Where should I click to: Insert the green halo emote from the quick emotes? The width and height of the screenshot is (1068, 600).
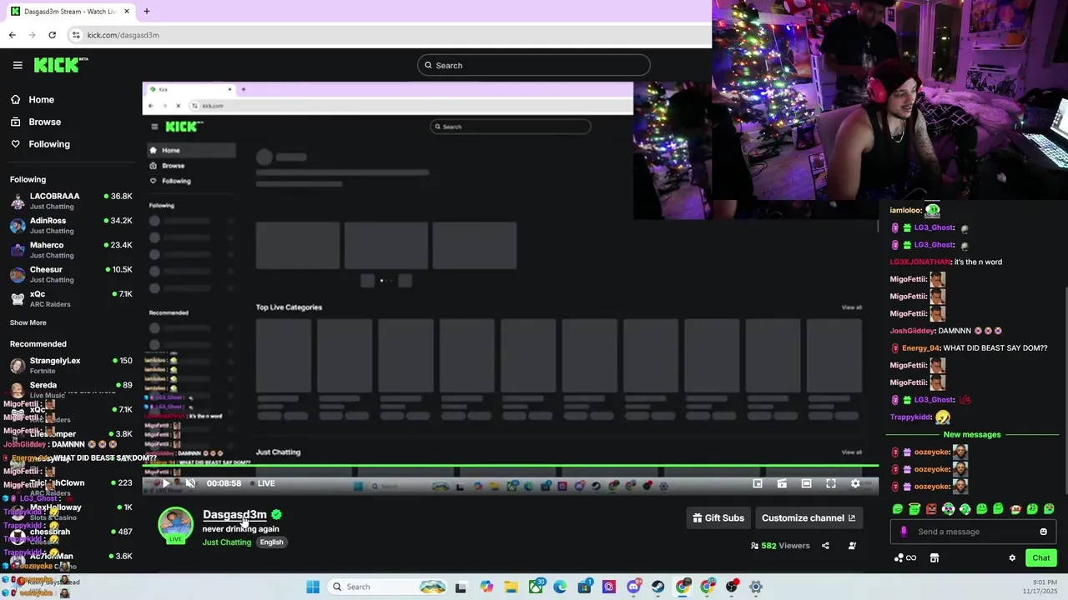tap(914, 509)
